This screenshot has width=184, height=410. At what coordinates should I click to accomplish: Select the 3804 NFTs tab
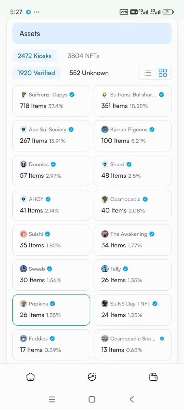[x=83, y=56]
